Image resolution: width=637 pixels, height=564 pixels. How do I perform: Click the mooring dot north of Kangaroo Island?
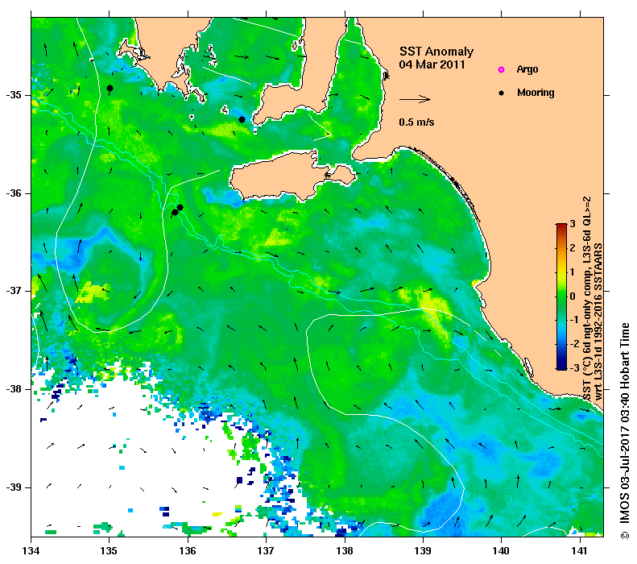(x=242, y=119)
